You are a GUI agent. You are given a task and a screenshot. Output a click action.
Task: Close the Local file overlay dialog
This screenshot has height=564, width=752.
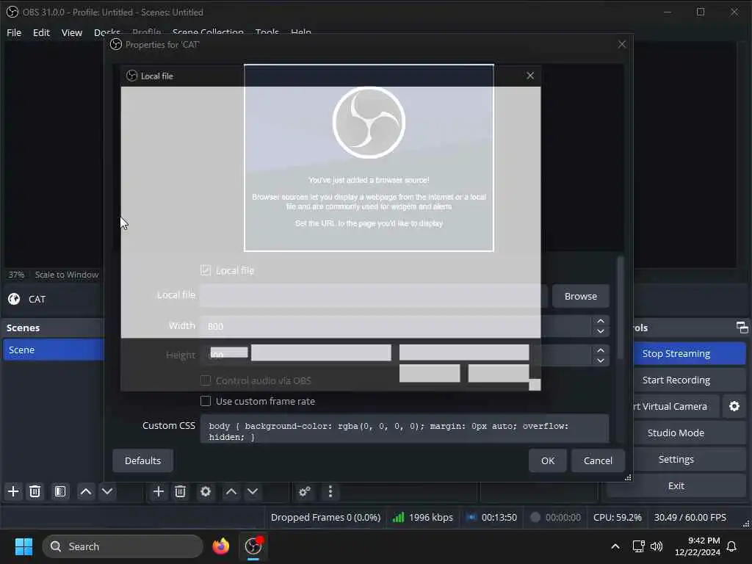pyautogui.click(x=530, y=76)
